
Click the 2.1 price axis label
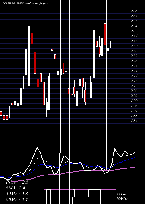click(133, 86)
